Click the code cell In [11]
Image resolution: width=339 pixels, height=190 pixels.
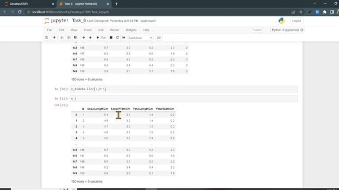[x=184, y=99]
